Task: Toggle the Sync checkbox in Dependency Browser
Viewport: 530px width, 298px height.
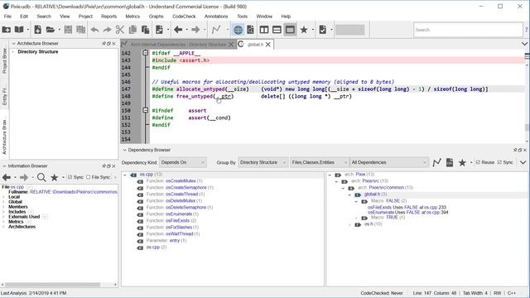Action: pyautogui.click(x=499, y=162)
